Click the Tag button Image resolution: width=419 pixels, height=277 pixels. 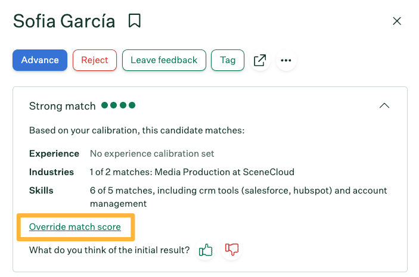click(x=228, y=60)
